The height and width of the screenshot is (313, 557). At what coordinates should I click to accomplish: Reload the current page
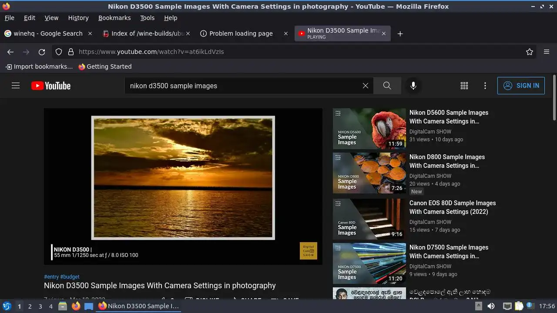pyautogui.click(x=42, y=52)
